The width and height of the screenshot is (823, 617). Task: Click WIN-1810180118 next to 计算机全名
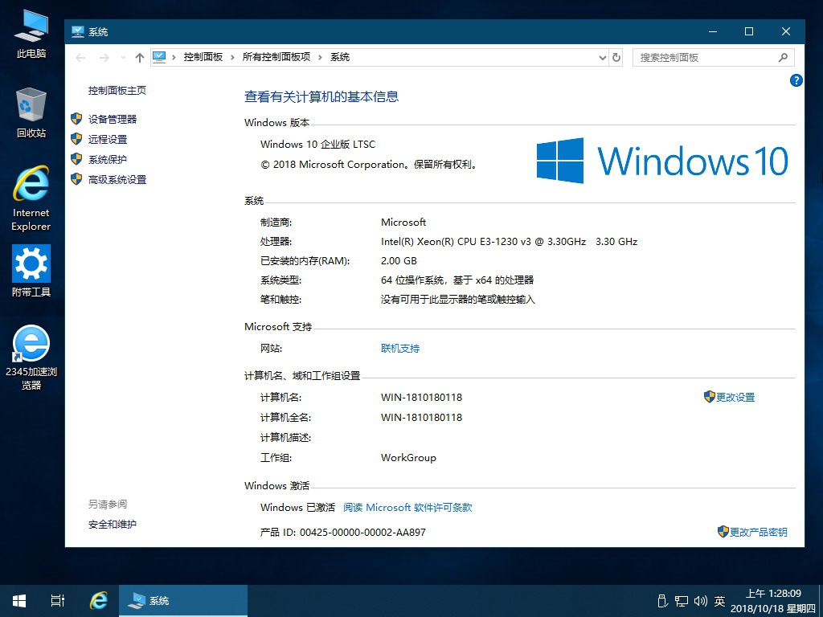click(421, 418)
